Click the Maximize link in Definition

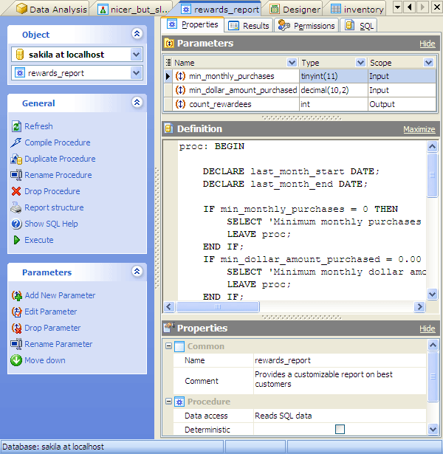419,129
